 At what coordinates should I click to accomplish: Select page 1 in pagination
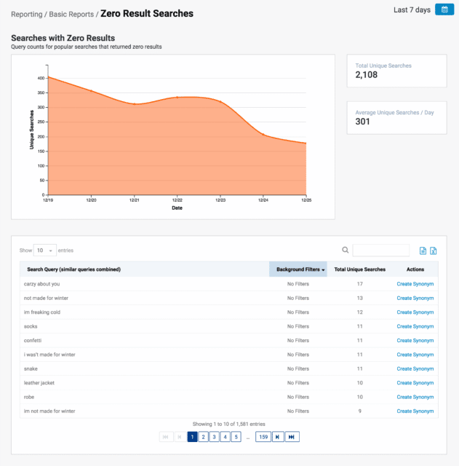[192, 437]
